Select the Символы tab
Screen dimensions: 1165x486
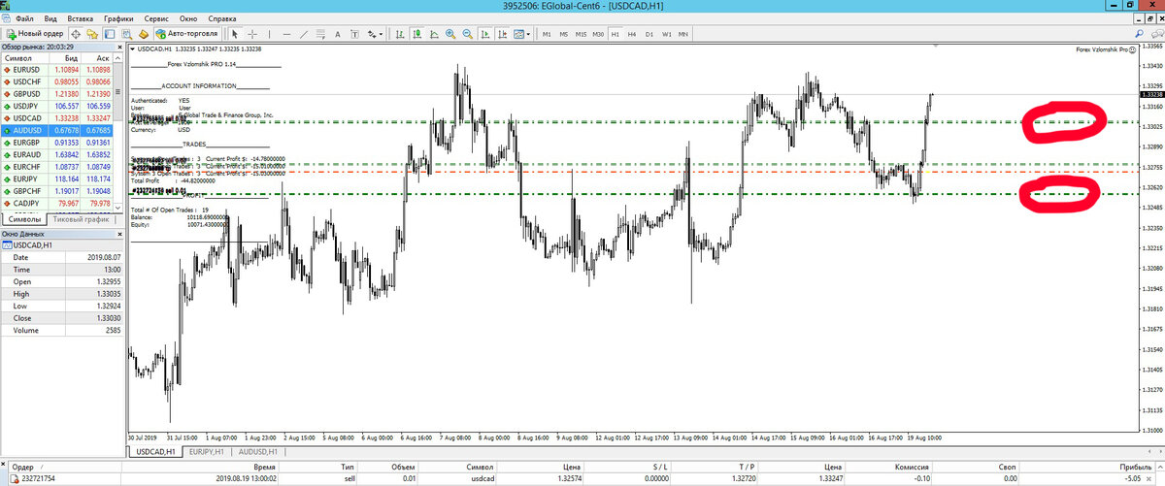(x=25, y=220)
